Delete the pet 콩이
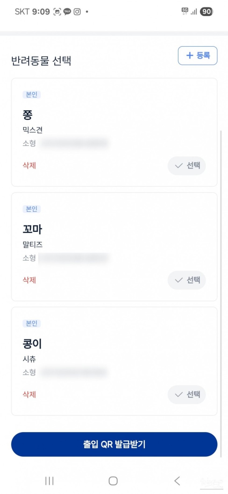This screenshot has height=494, width=228. click(29, 395)
